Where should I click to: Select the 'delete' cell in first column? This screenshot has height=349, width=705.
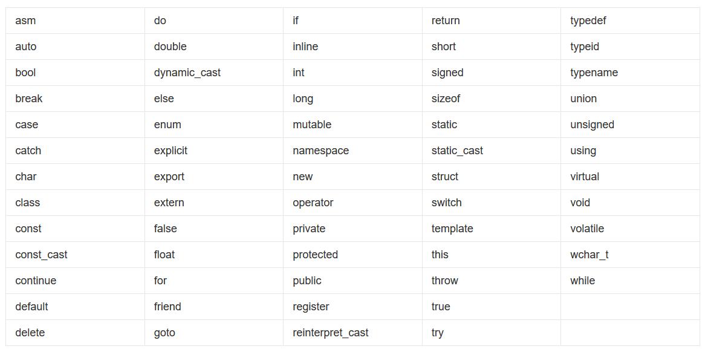pos(75,333)
